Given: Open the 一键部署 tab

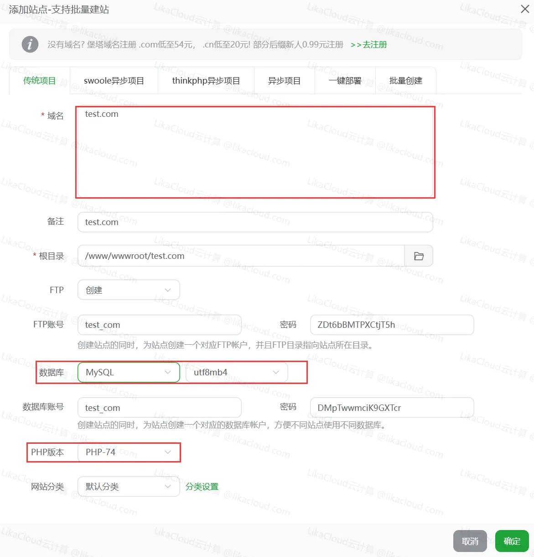Looking at the screenshot, I should 345,80.
